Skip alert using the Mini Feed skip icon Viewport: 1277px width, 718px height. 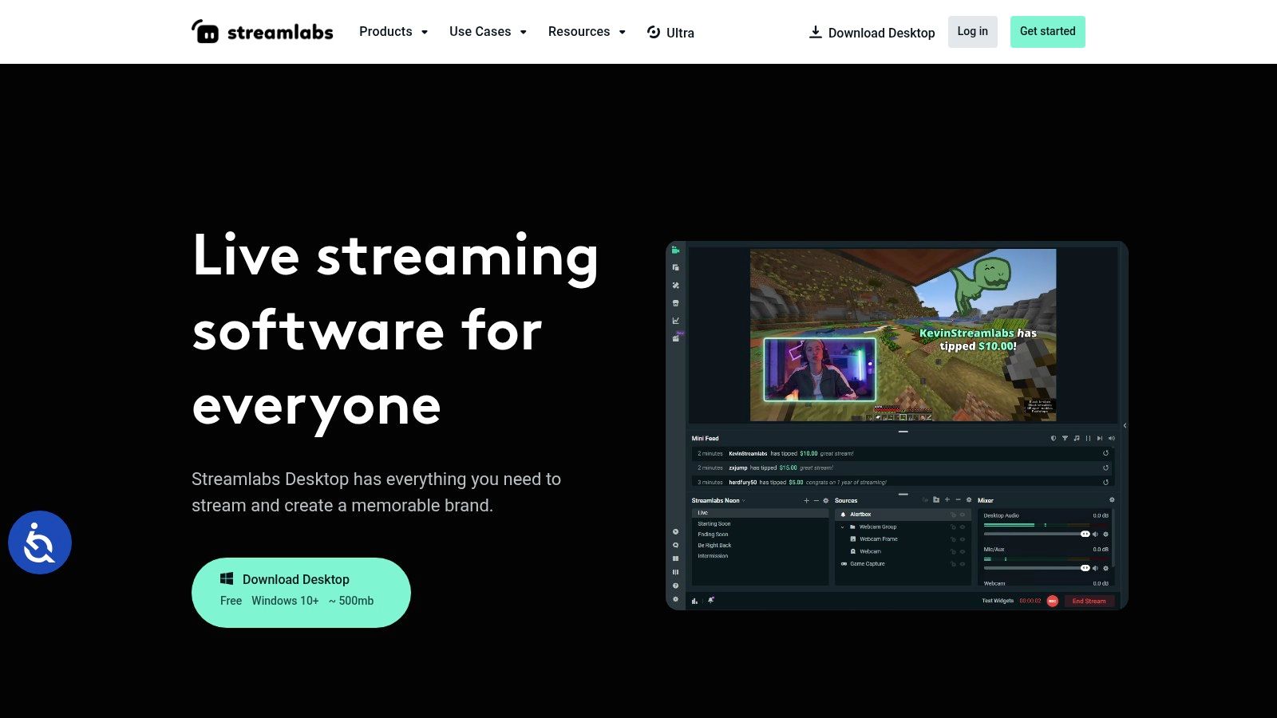[1100, 438]
